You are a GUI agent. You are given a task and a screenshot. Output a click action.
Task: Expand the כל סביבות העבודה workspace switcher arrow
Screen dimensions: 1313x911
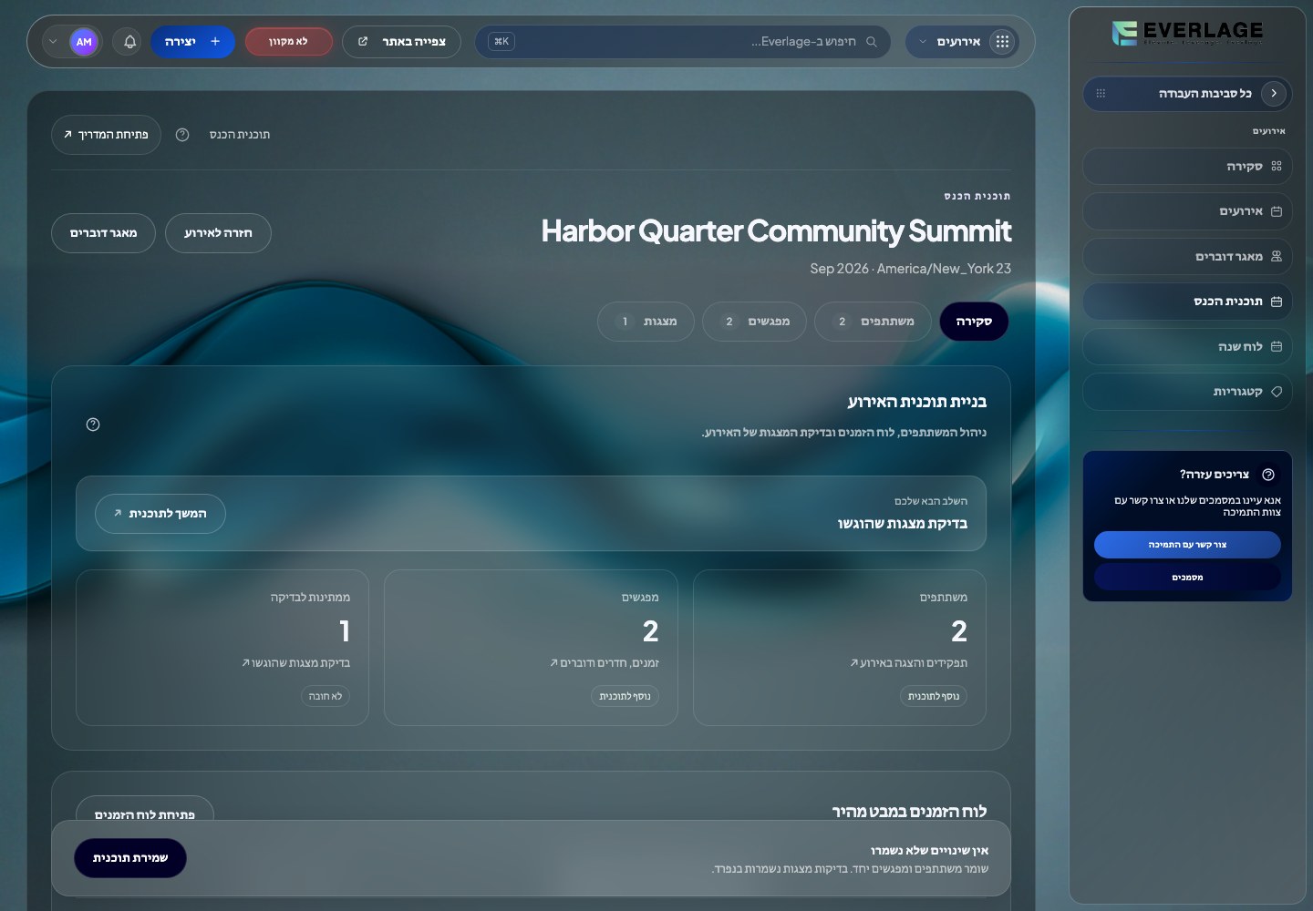(1274, 94)
